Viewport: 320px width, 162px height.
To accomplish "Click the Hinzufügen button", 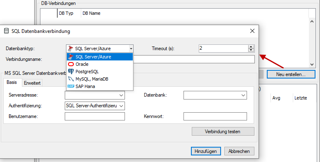I will point(206,151).
